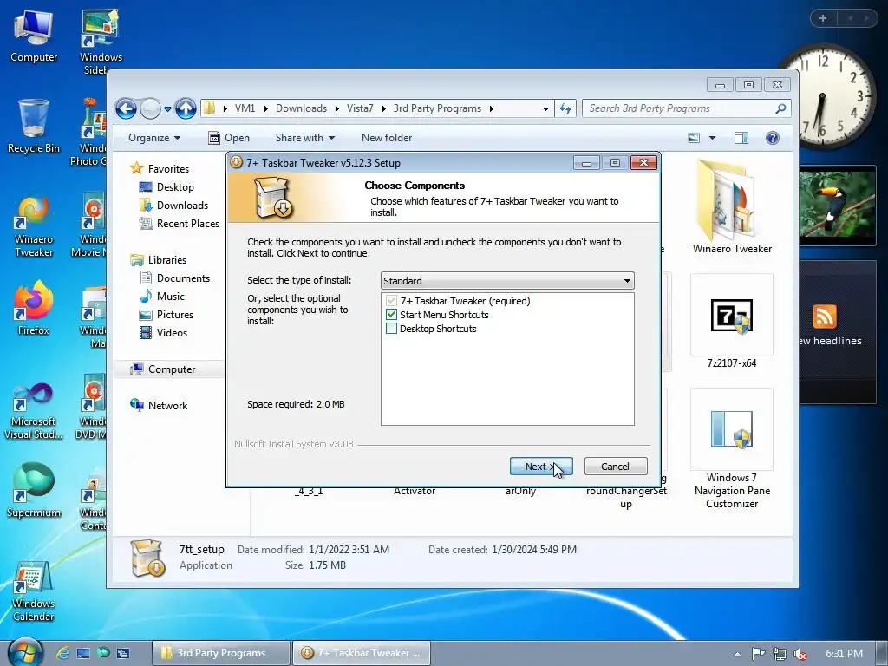888x666 pixels.
Task: Click the muted volume tray icon
Action: click(800, 654)
